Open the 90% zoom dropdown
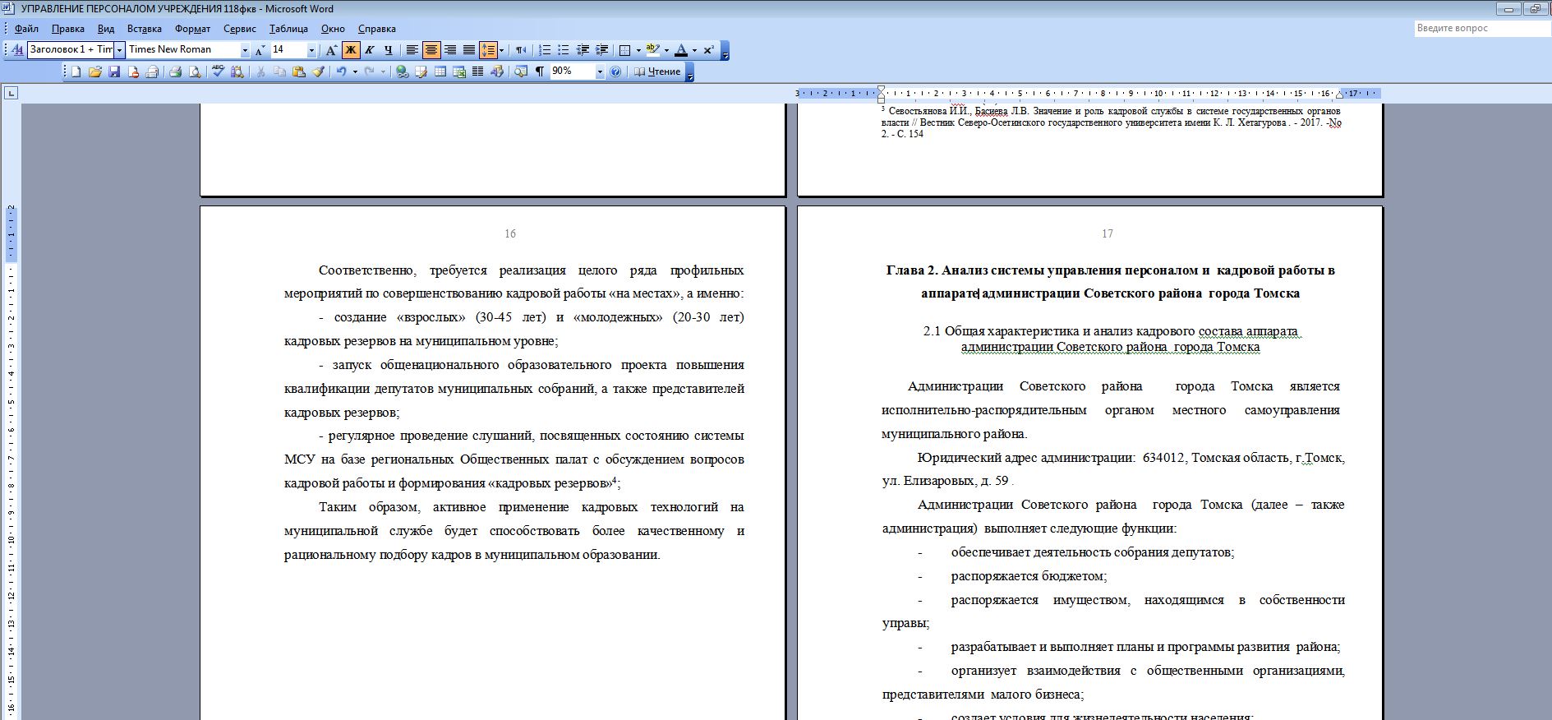 pyautogui.click(x=599, y=72)
